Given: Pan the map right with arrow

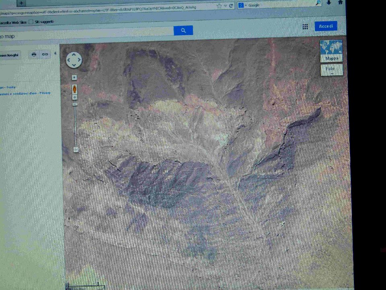Looking at the screenshot, I should coord(79,60).
